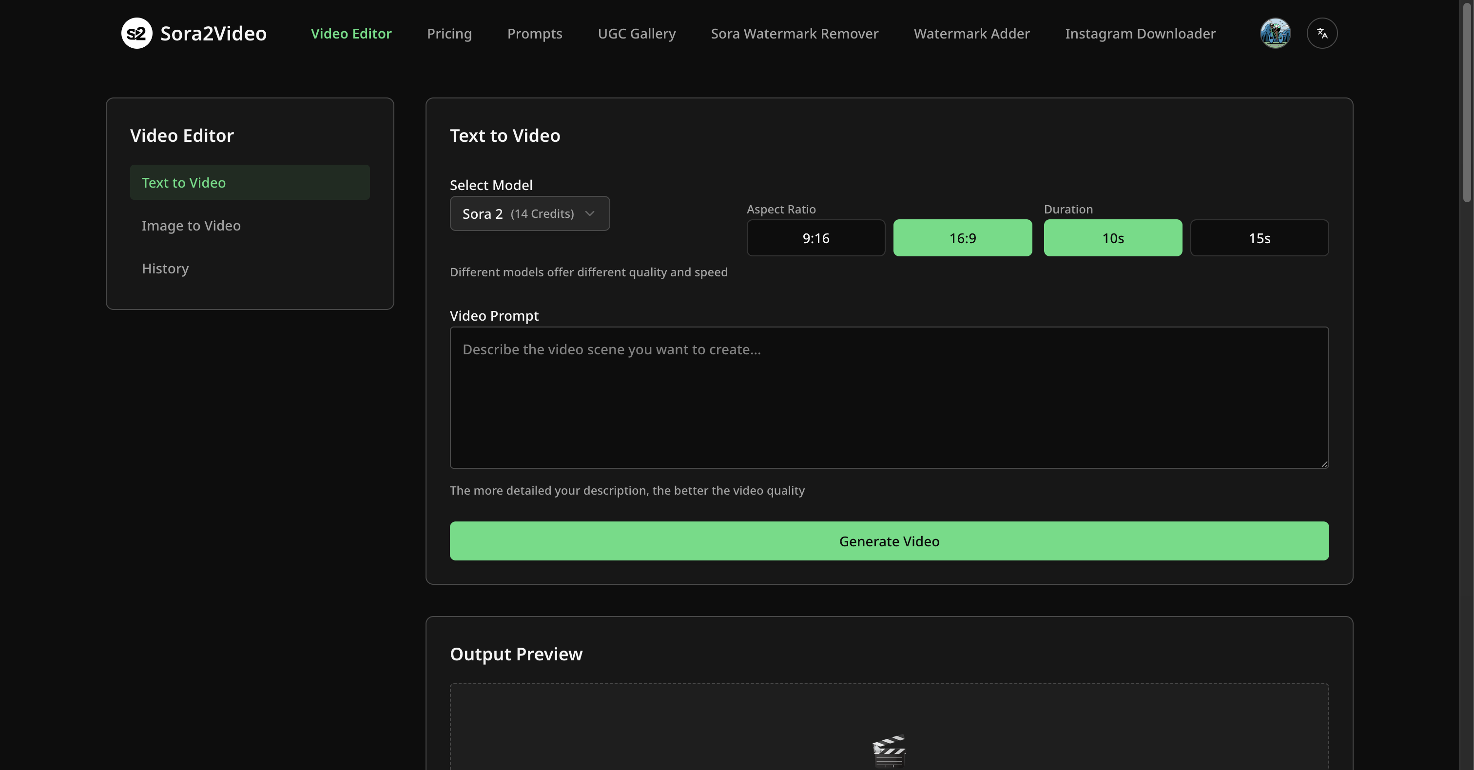Image resolution: width=1474 pixels, height=770 pixels.
Task: Select the 16:9 aspect ratio
Action: (x=963, y=238)
